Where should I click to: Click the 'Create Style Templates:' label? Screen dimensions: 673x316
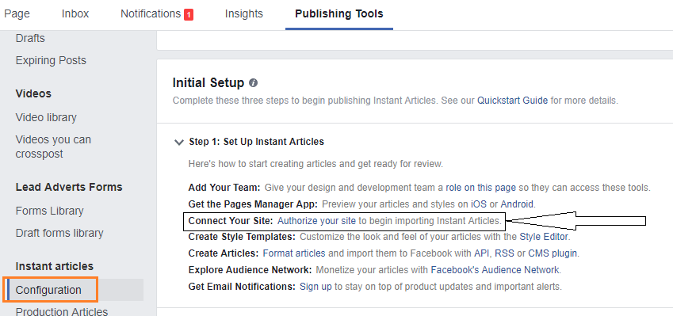[242, 237]
